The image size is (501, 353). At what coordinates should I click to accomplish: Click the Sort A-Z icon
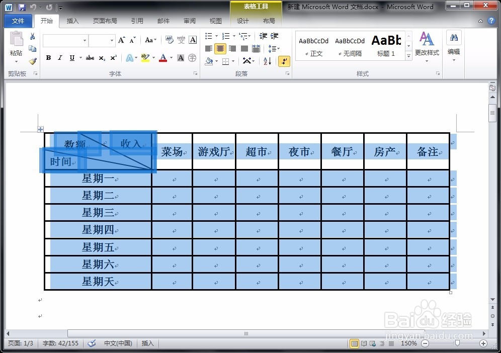(268, 61)
